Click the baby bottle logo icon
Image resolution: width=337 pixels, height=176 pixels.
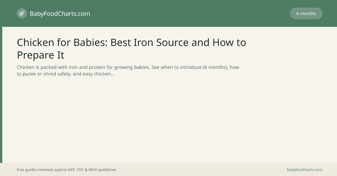[x=22, y=13]
